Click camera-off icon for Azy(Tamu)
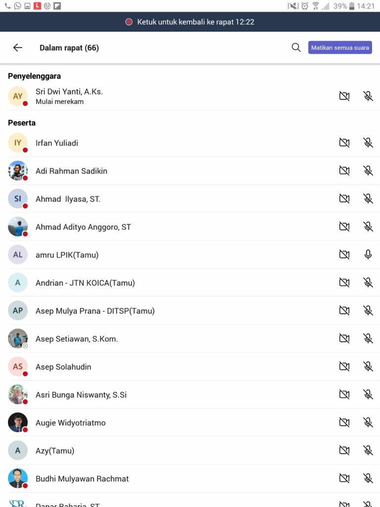 tap(344, 450)
